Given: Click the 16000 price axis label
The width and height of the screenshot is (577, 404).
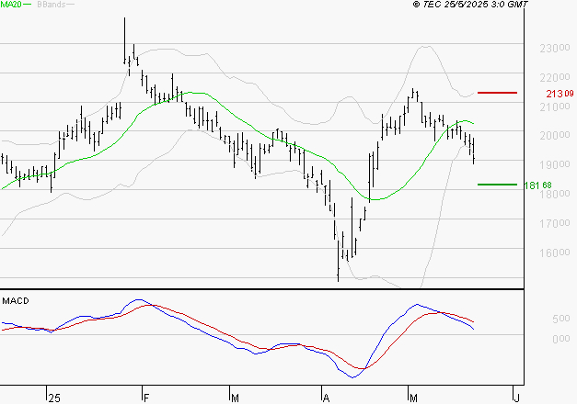Looking at the screenshot, I should (555, 252).
